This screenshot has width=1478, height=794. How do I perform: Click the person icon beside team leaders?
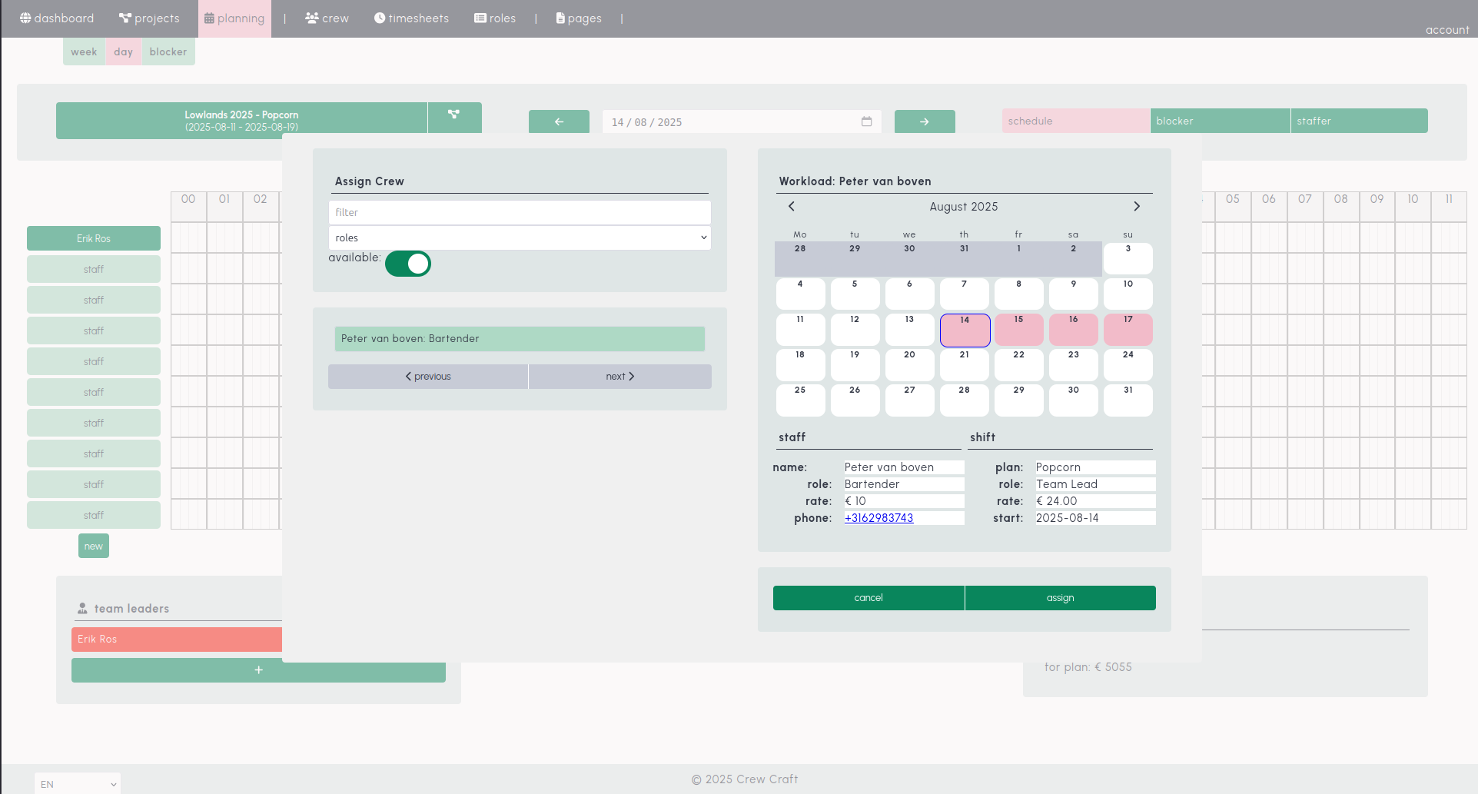pyautogui.click(x=82, y=608)
